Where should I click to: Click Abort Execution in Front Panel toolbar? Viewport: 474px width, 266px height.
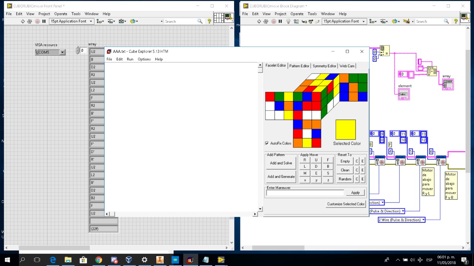(x=37, y=21)
